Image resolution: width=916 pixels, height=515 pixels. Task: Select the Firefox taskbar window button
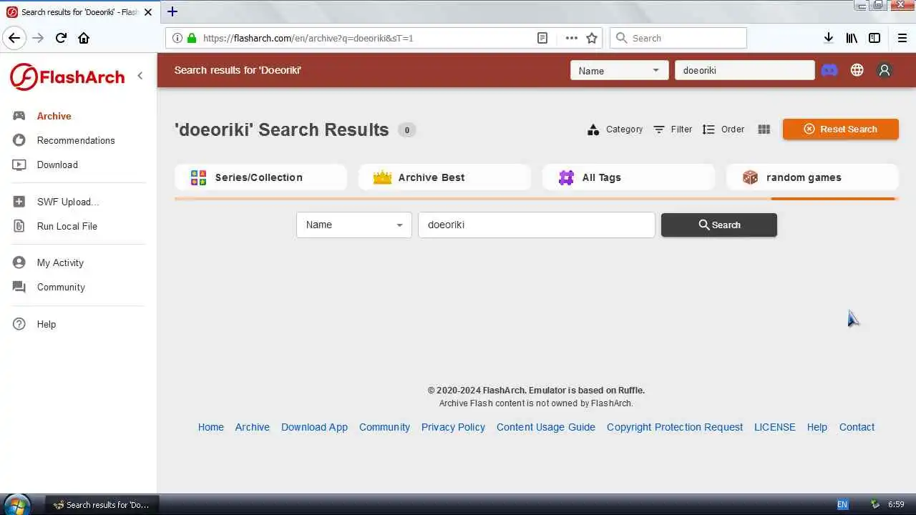[102, 504]
